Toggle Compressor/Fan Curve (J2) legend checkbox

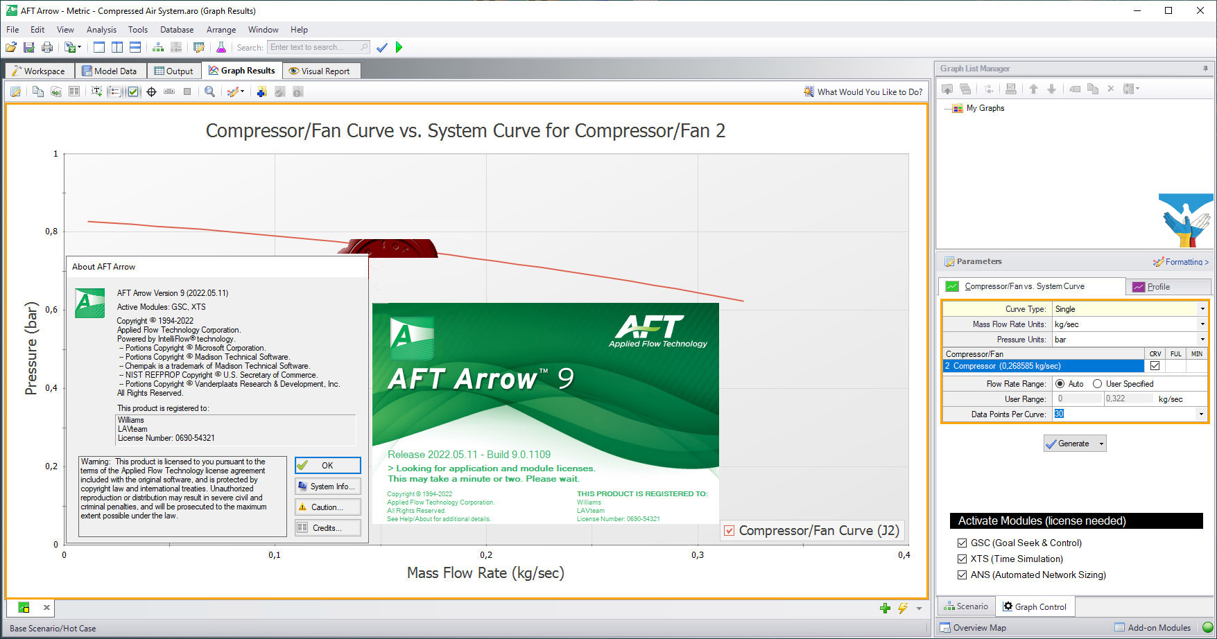click(x=729, y=531)
